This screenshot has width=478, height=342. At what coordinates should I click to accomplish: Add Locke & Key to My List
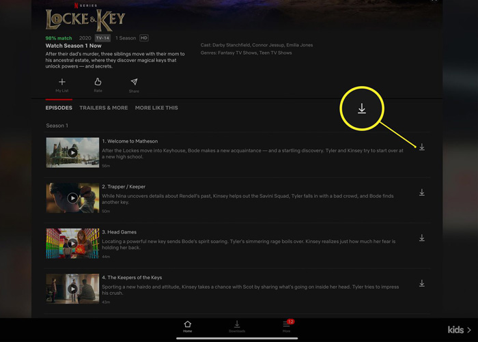point(62,85)
